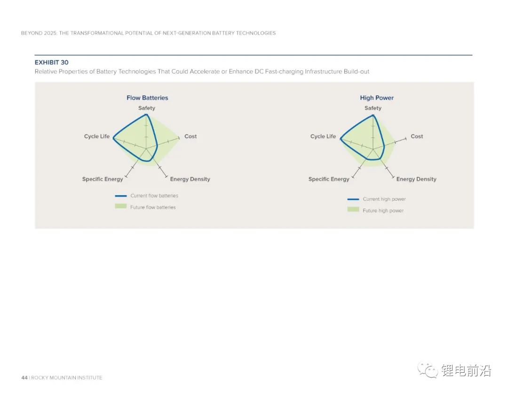The height and width of the screenshot is (393, 508).
Task: Click the Safety label on Flow Batteries chart
Action: [147, 108]
